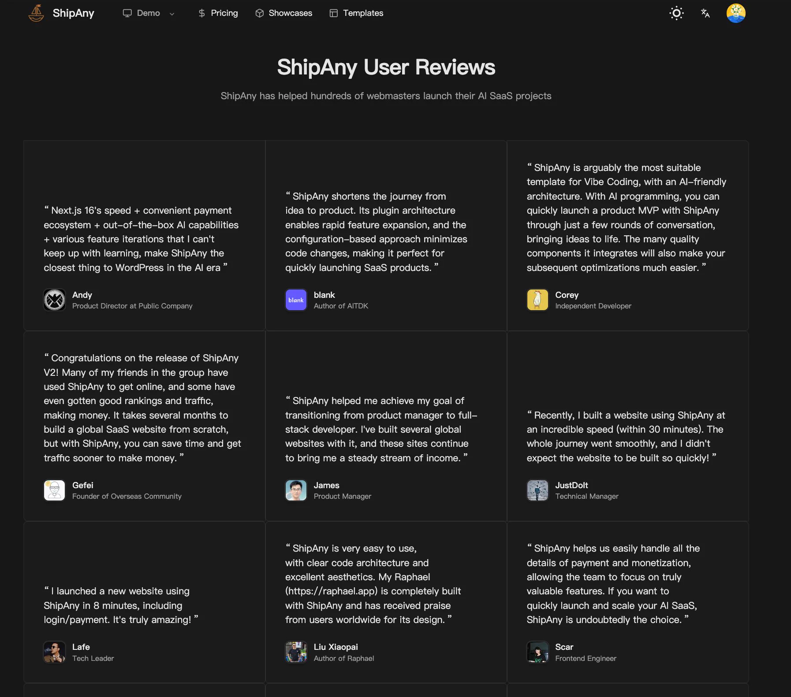Click JustDoIt's avatar image
791x697 pixels.
537,490
